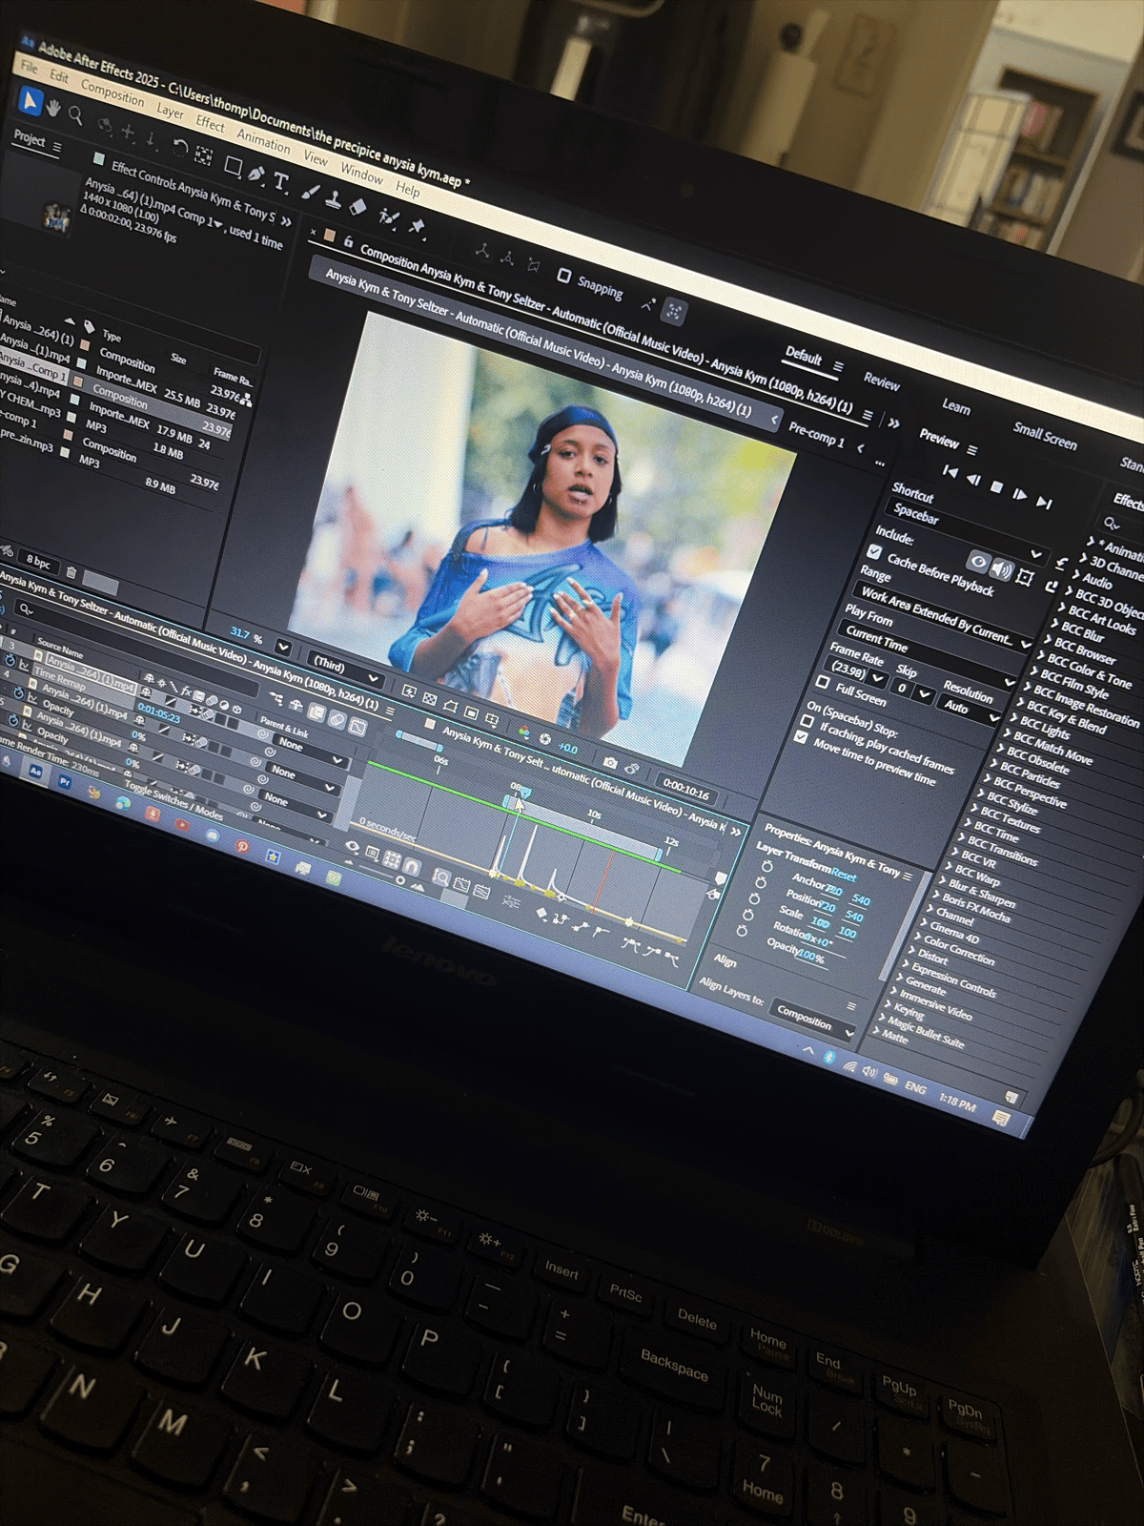Toggle video eye icon in Preview Include

click(x=978, y=562)
